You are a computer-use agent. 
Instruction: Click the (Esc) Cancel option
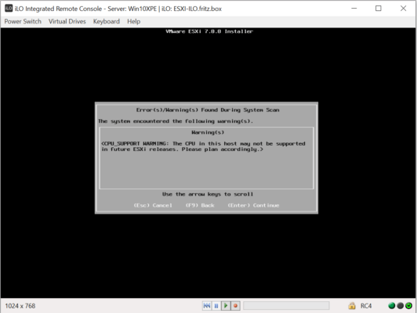[x=153, y=206]
